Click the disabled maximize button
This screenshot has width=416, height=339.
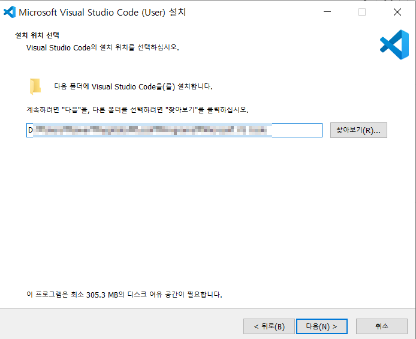[x=362, y=12]
